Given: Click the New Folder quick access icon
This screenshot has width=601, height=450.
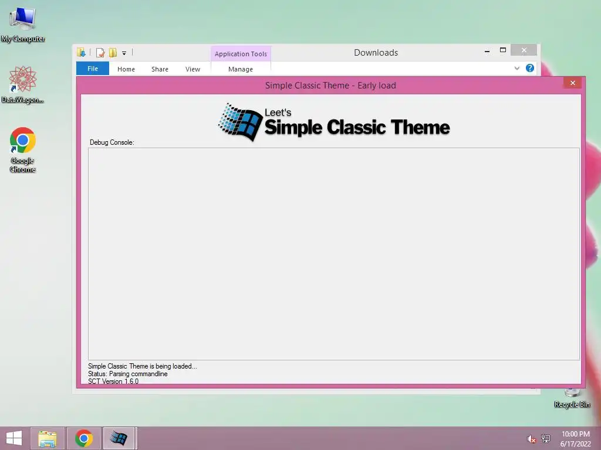Looking at the screenshot, I should click(113, 52).
